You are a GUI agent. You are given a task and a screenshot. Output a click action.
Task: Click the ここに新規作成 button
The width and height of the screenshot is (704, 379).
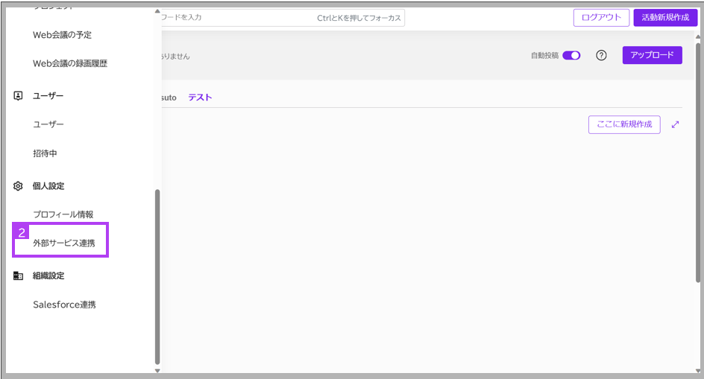(624, 124)
